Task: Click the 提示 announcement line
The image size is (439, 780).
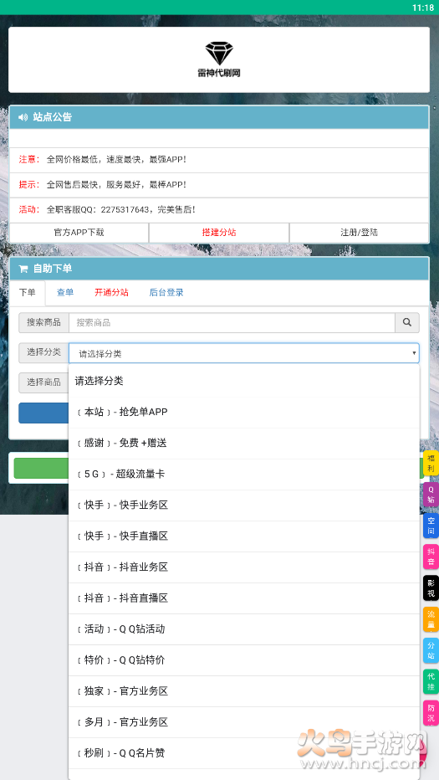Action: [x=219, y=185]
